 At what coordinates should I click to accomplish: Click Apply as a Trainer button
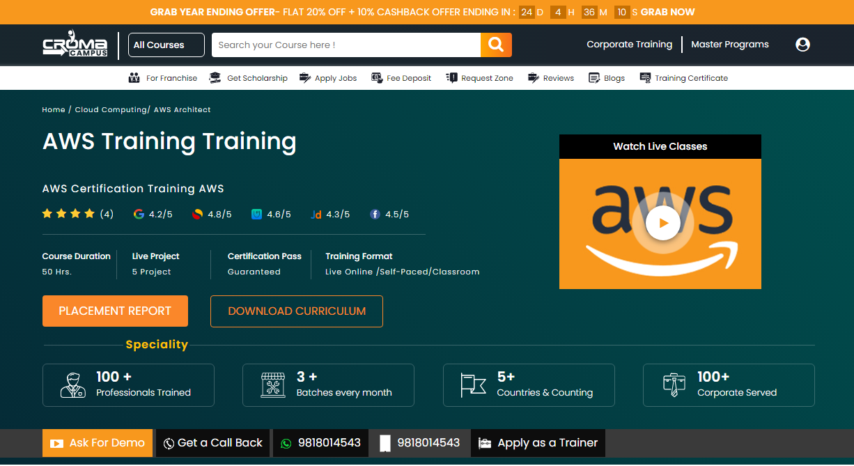538,443
